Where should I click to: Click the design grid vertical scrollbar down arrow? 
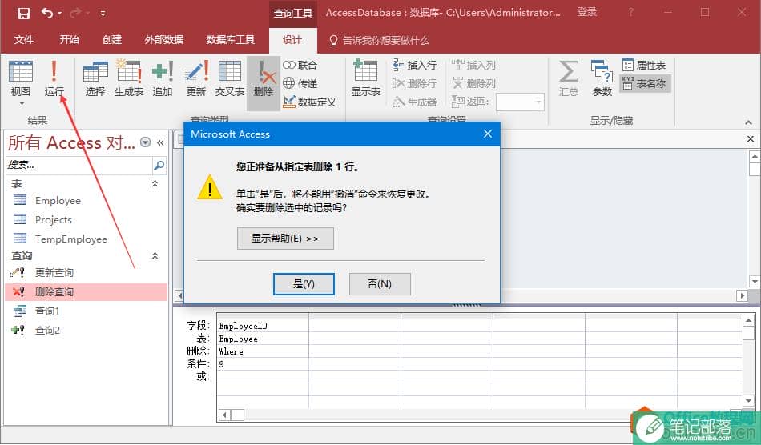pos(748,401)
